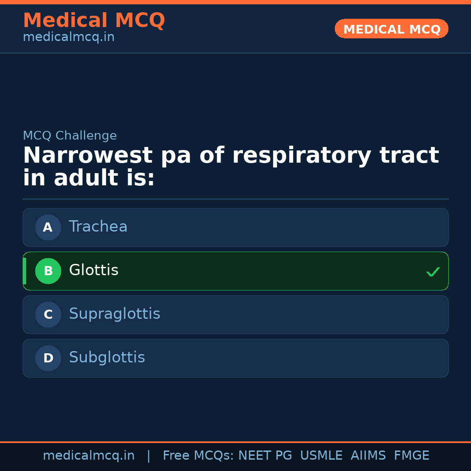Click the Free MCQs footer label
The width and height of the screenshot is (471, 471).
(x=198, y=456)
